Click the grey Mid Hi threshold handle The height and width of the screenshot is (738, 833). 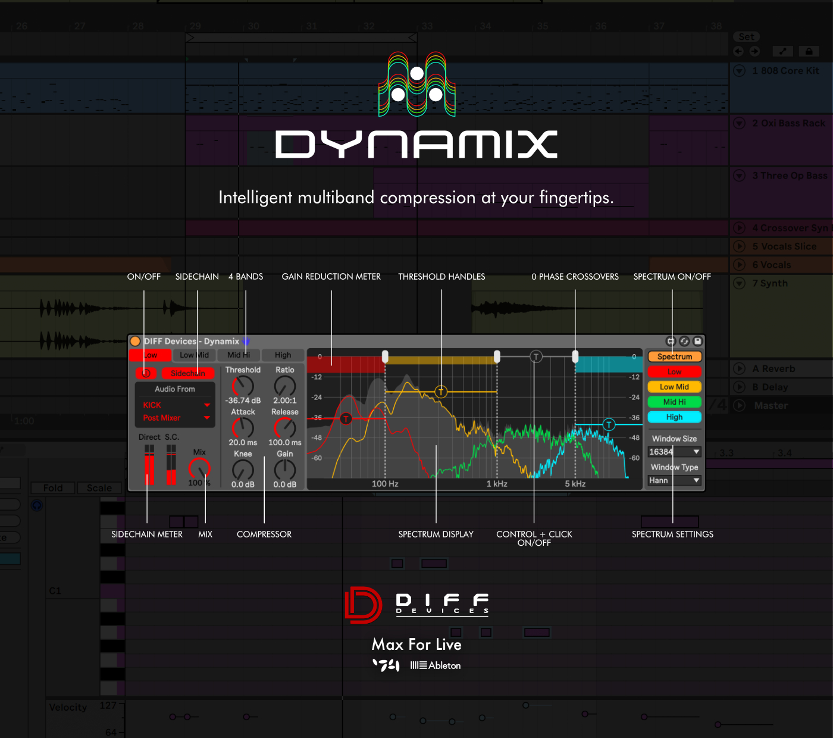536,357
